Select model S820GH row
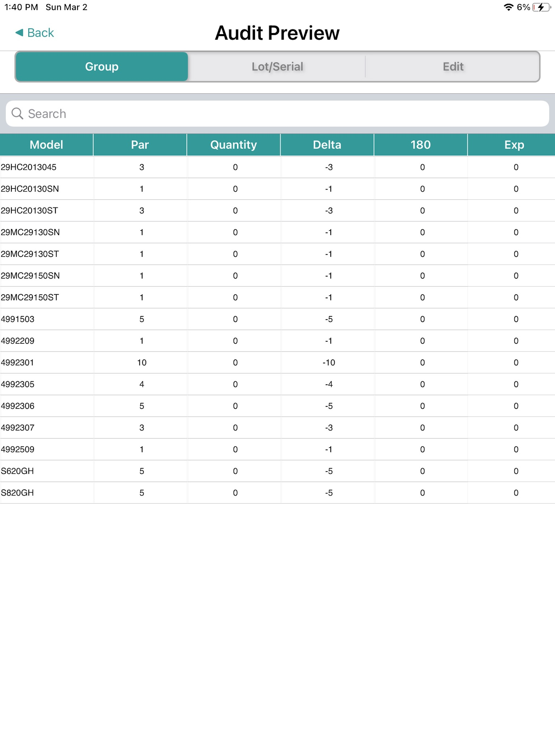Viewport: 555px width, 741px height. (277, 493)
